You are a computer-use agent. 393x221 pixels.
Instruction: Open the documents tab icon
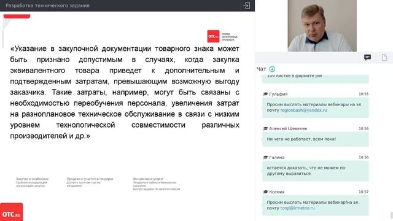point(384,58)
